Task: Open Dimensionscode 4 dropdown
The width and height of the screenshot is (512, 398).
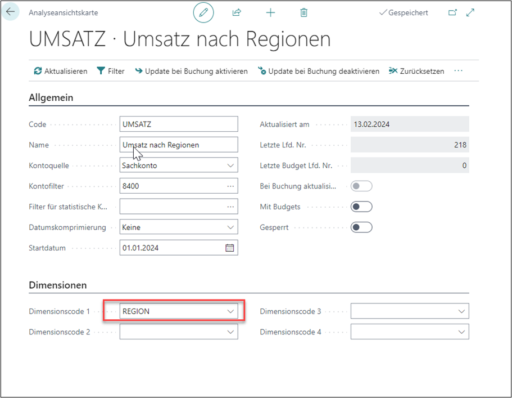Action: pos(461,332)
